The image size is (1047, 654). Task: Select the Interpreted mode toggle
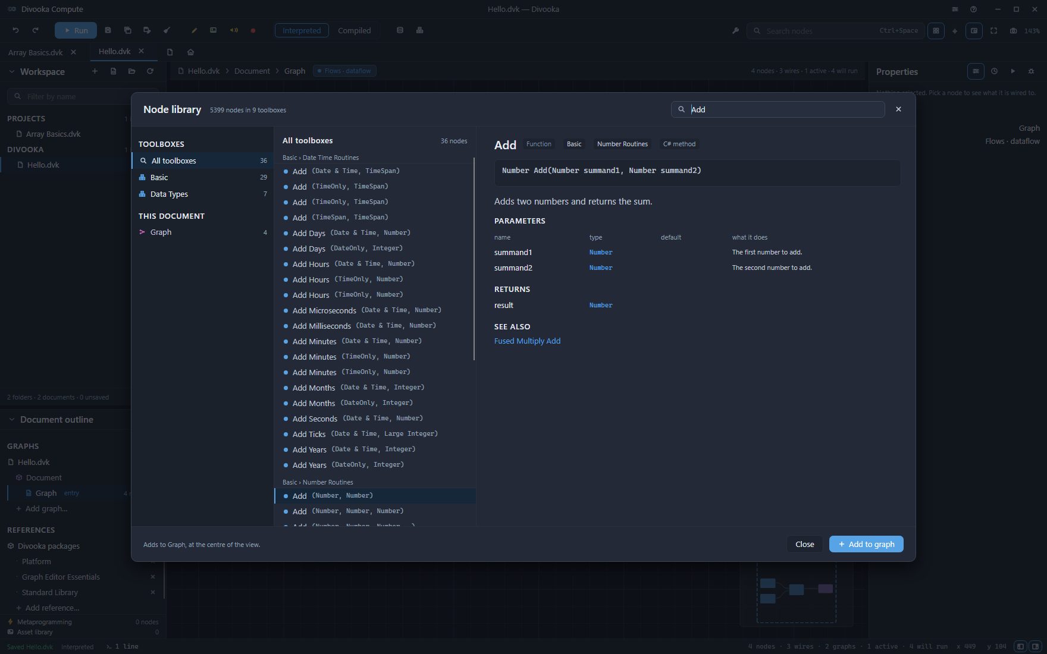(x=302, y=30)
